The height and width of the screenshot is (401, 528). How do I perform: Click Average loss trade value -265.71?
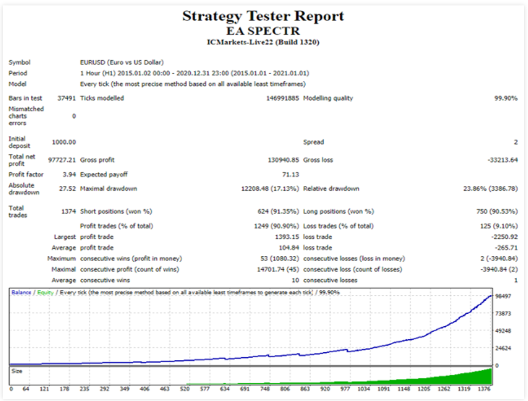pos(506,248)
